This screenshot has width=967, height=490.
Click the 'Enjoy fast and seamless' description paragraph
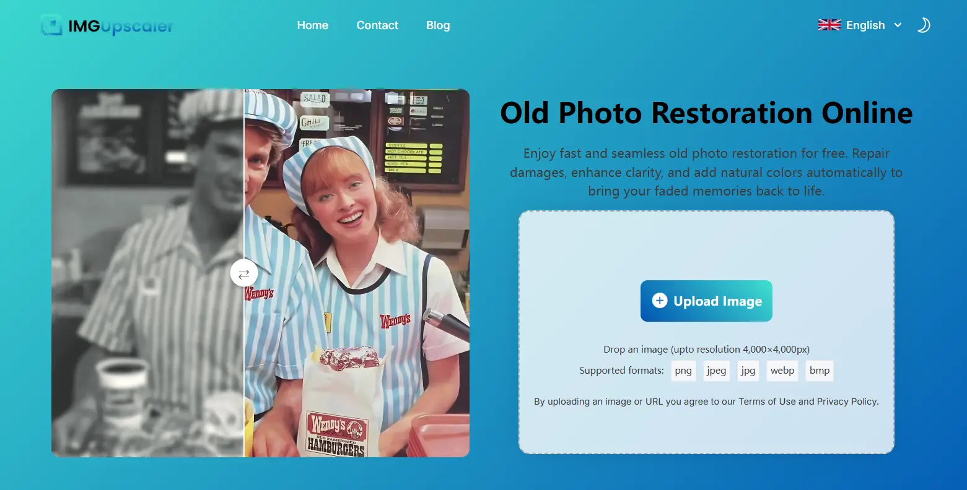click(706, 172)
